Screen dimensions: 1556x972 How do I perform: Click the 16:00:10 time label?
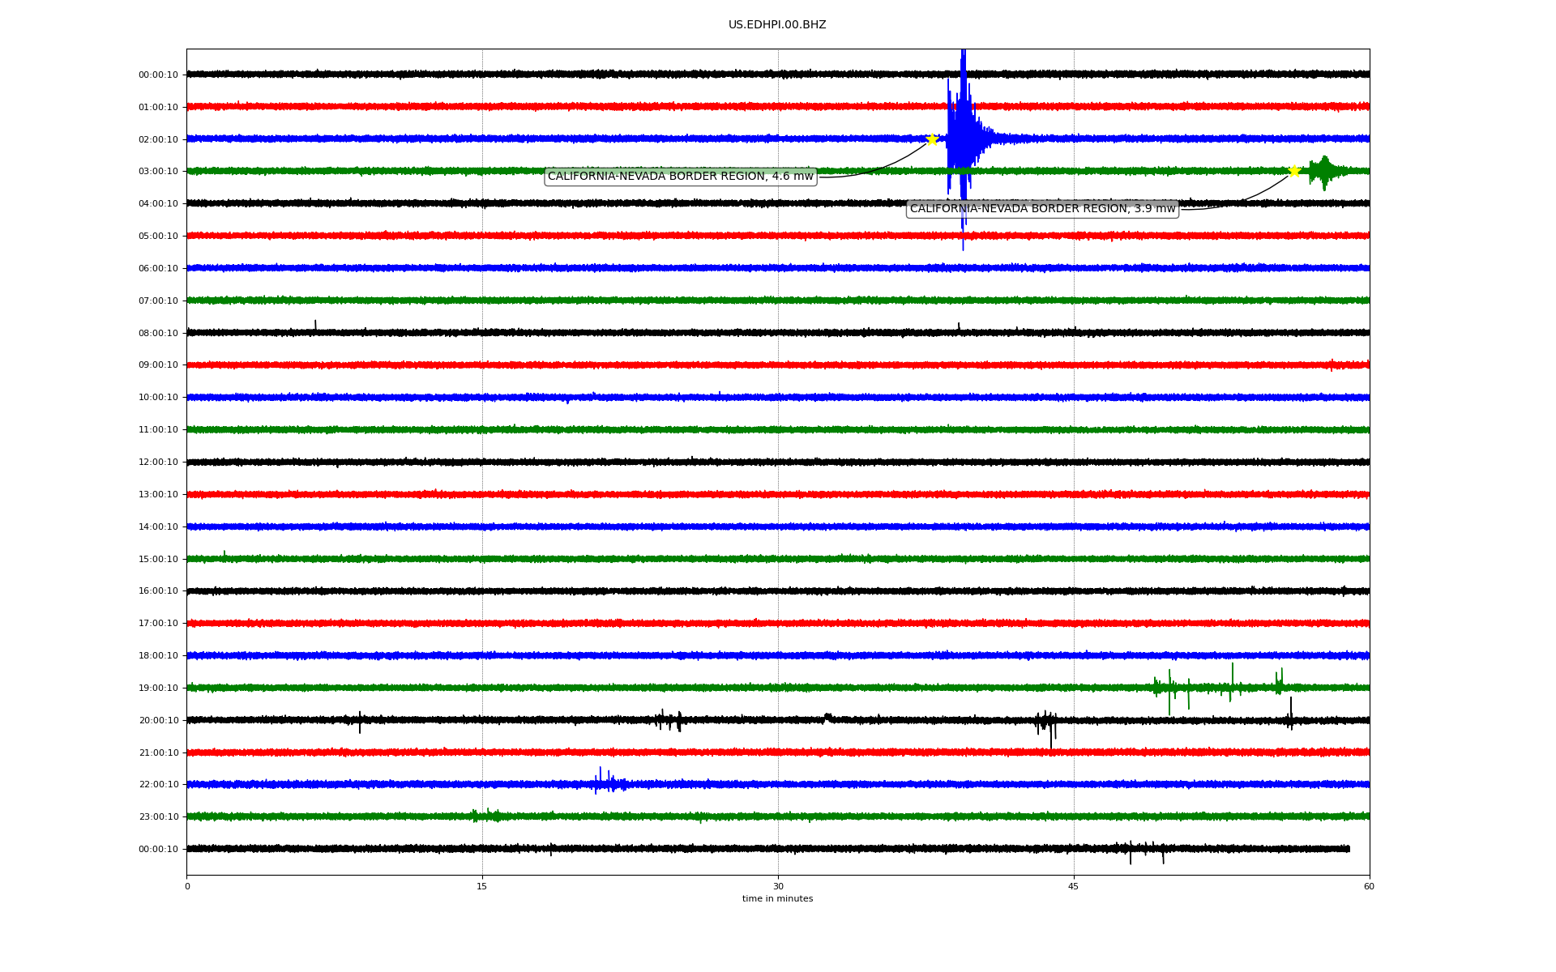click(158, 591)
